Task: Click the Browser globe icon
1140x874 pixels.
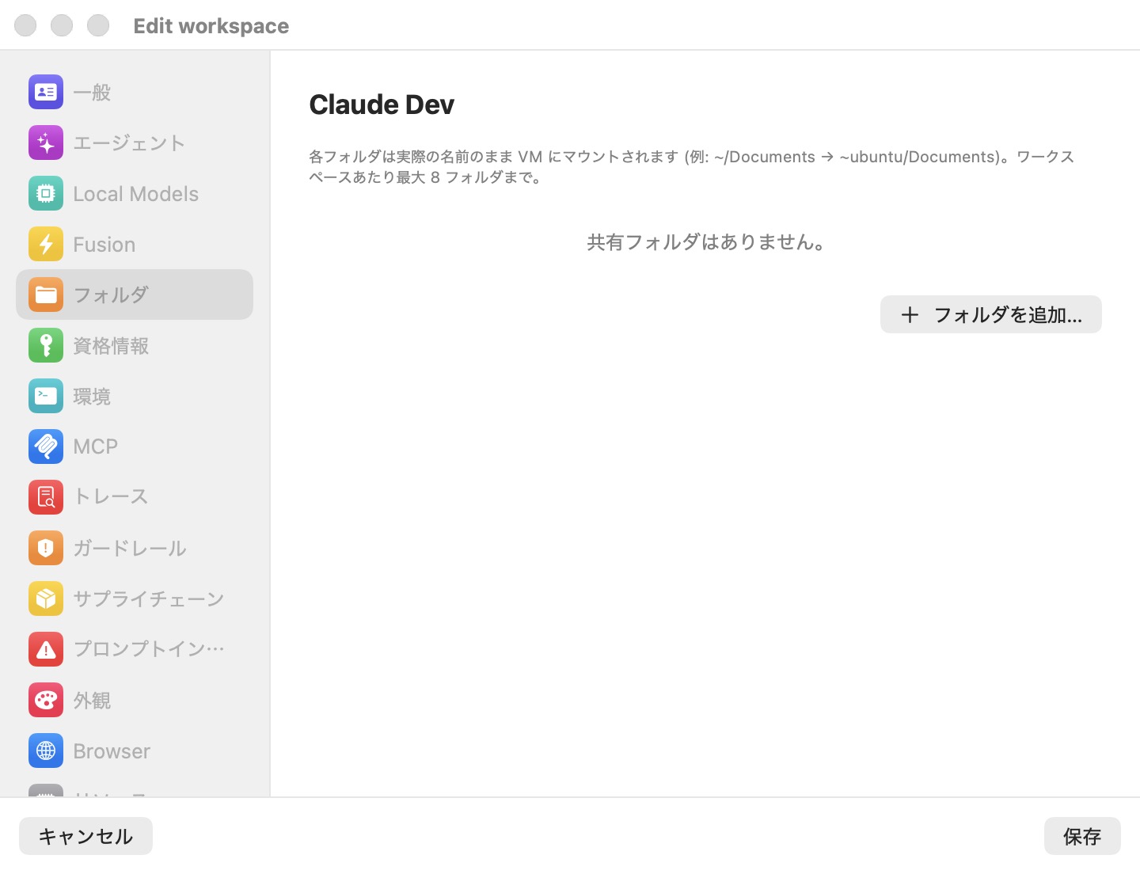Action: 46,750
